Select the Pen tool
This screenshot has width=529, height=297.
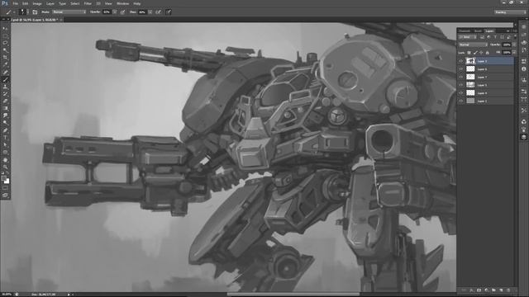pyautogui.click(x=5, y=130)
